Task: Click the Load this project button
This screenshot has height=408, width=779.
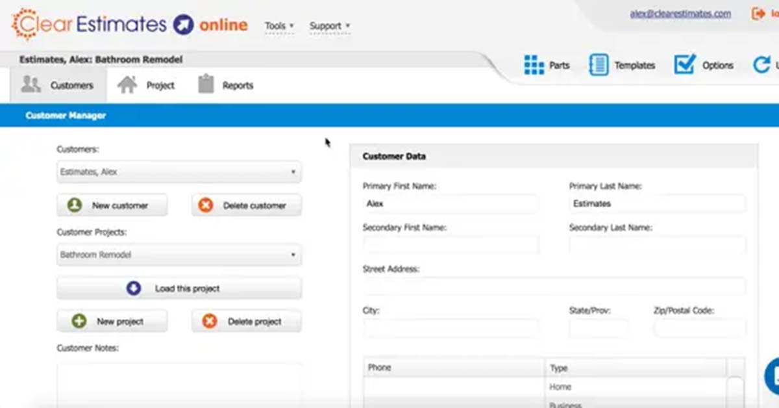Action: (179, 288)
